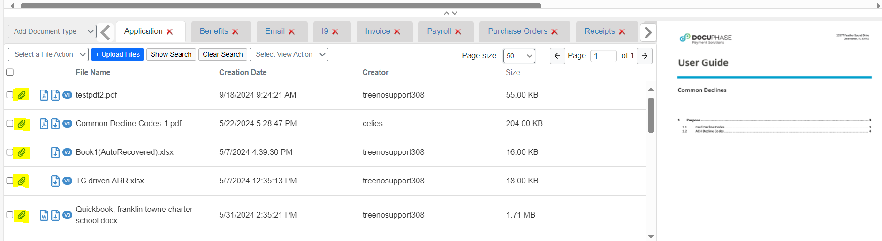Switch to the Purchase Orders tab
The width and height of the screenshot is (882, 241).
(x=517, y=31)
